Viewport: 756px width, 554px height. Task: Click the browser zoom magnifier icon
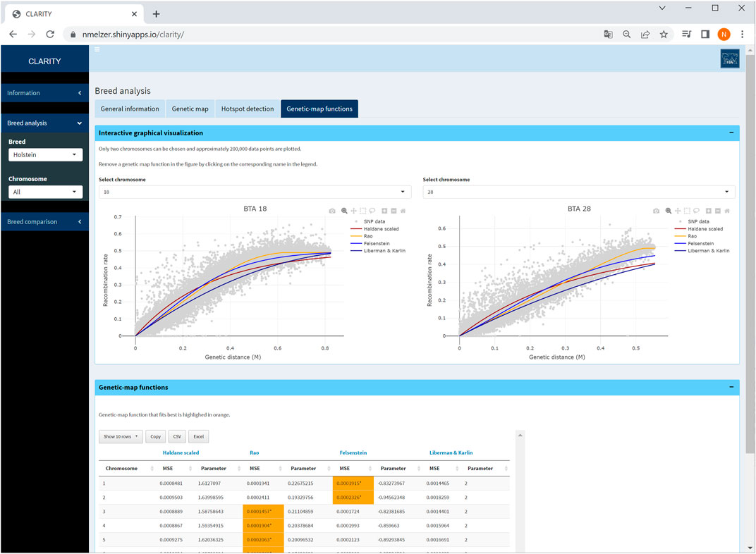pyautogui.click(x=626, y=35)
